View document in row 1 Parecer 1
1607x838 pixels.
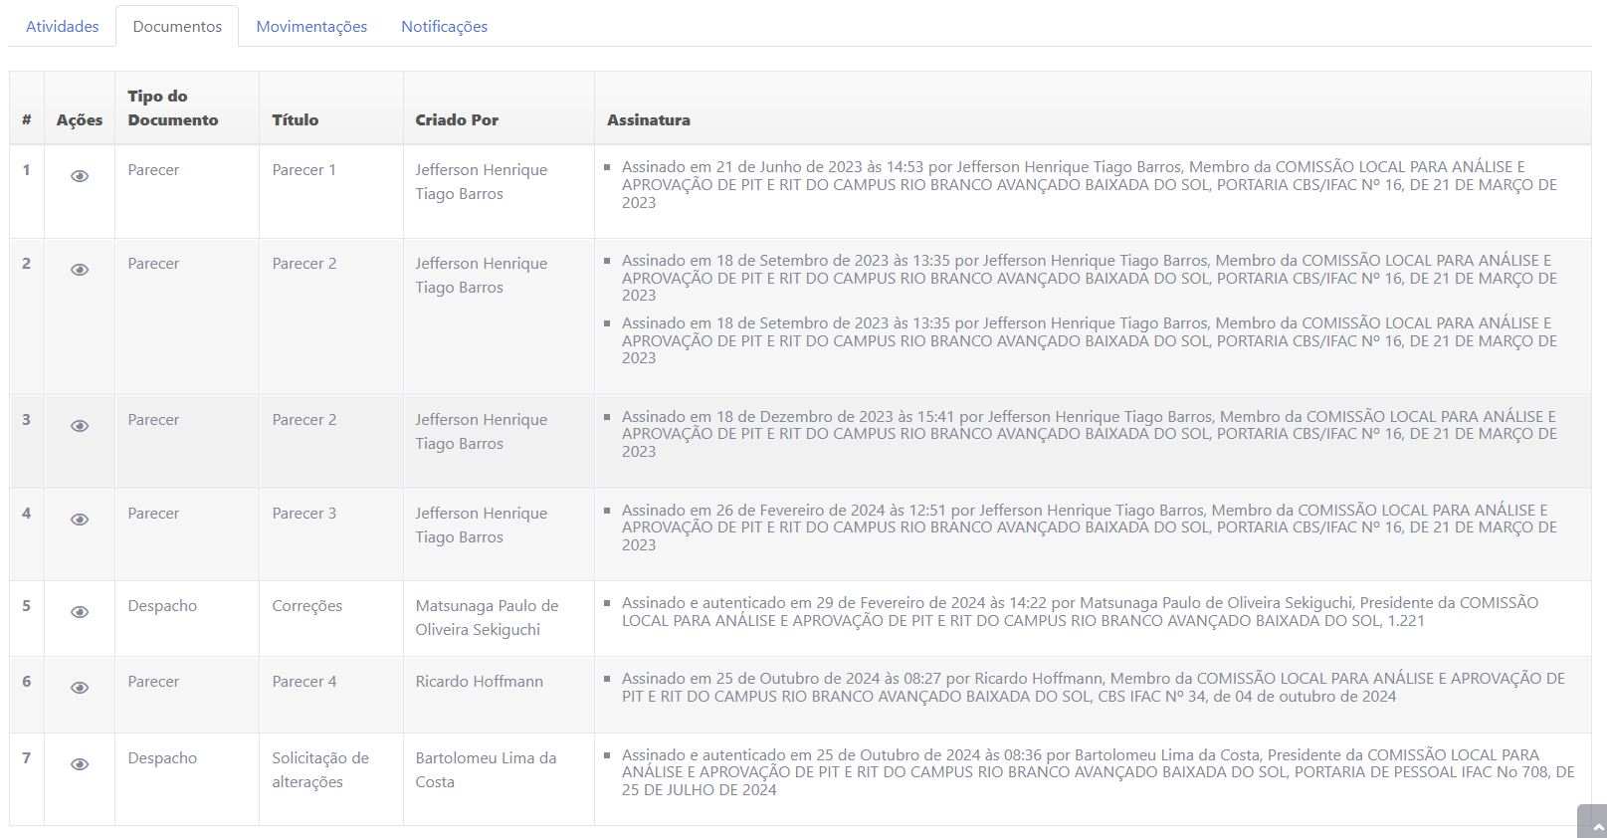(80, 176)
